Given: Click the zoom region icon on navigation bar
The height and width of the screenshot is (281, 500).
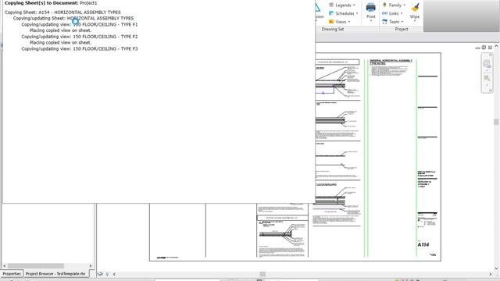Looking at the screenshot, I should tap(487, 78).
